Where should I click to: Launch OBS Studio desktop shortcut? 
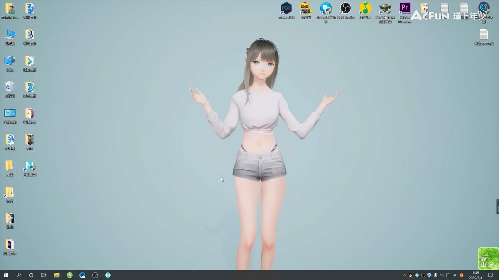pos(345,11)
